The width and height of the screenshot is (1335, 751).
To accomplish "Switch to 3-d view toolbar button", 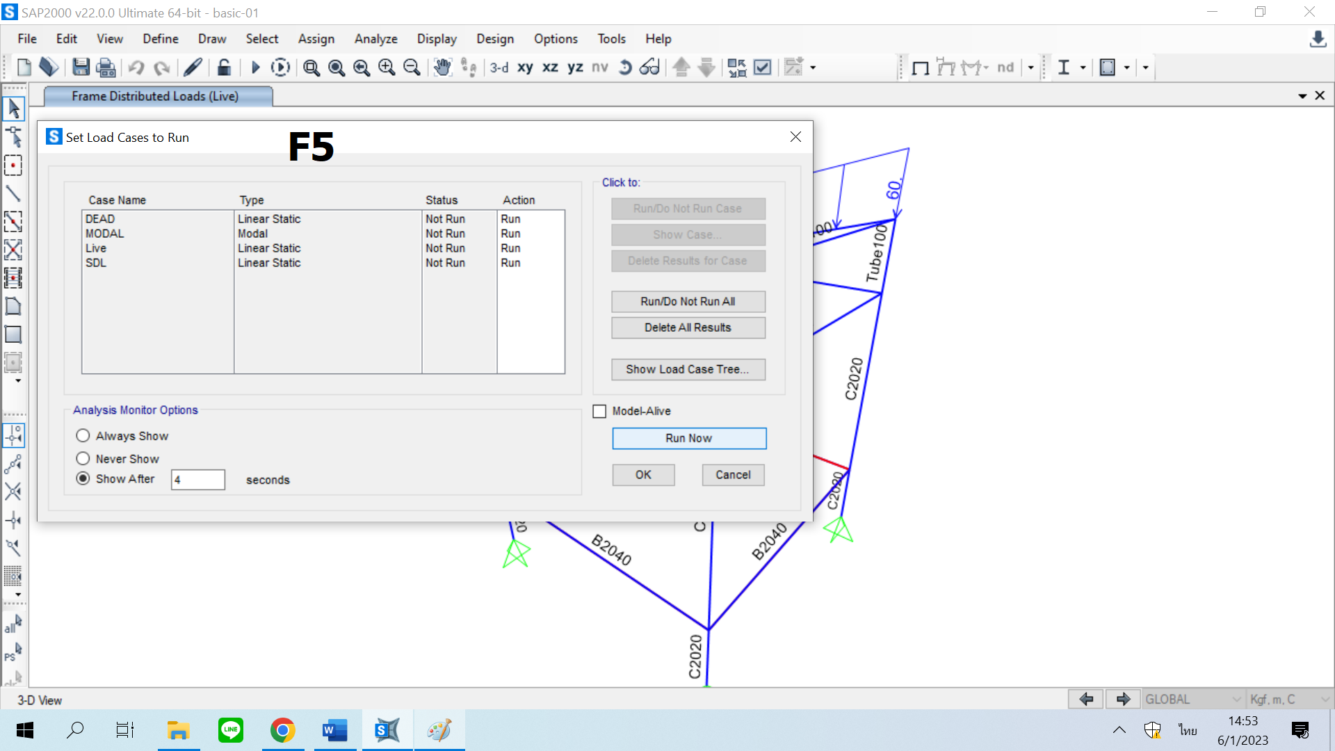I will coord(499,67).
